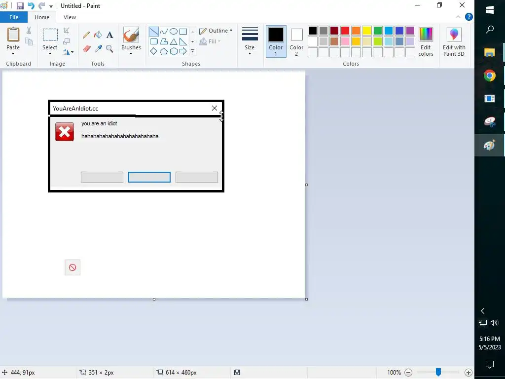Pick the yellow color swatch
Viewport: 505px width, 379px height.
[367, 31]
